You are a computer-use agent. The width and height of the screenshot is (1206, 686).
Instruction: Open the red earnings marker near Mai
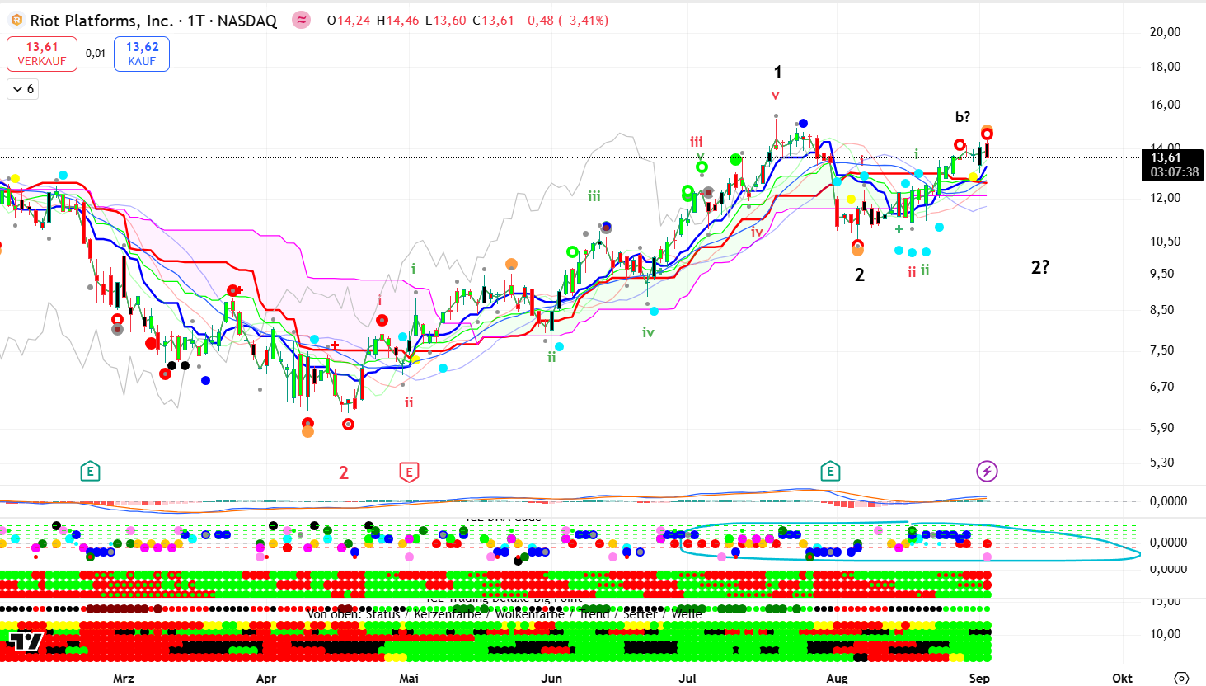pos(409,472)
